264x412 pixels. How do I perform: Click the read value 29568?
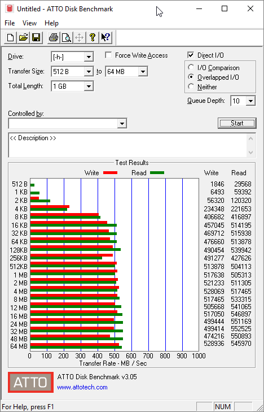click(243, 184)
